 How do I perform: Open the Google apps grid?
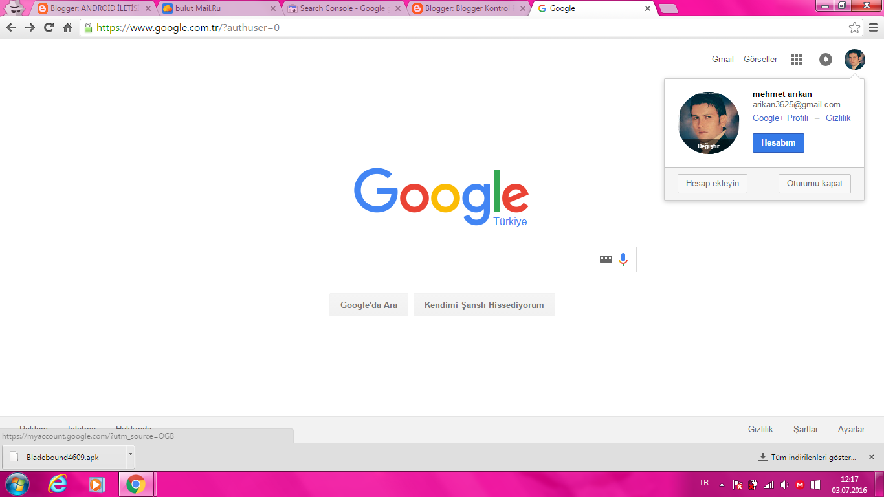click(x=797, y=60)
